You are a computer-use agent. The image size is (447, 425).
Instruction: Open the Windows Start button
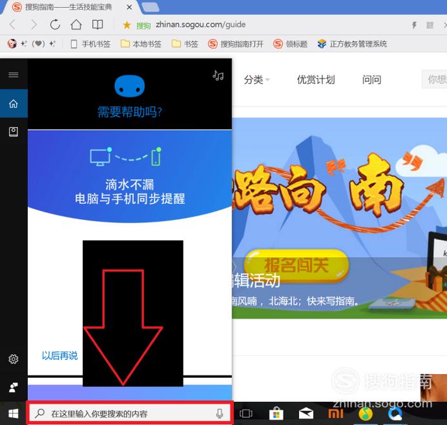coord(14,413)
